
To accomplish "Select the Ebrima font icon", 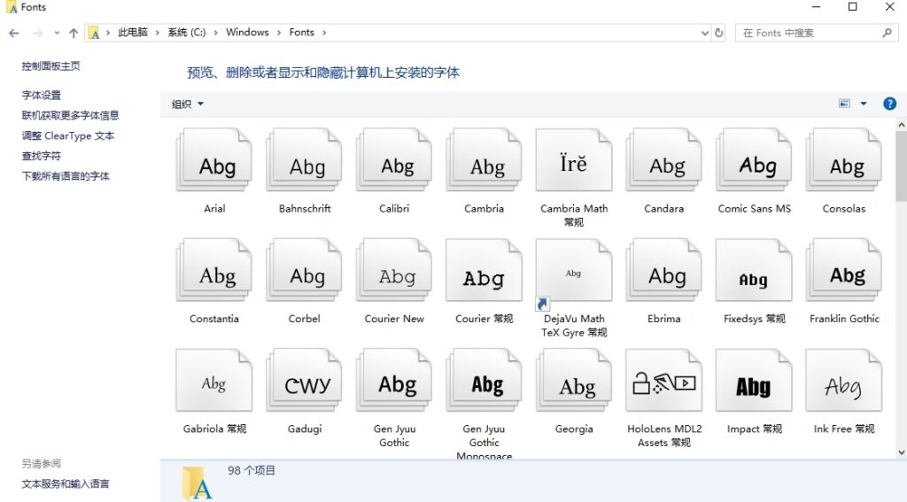I will click(x=664, y=270).
